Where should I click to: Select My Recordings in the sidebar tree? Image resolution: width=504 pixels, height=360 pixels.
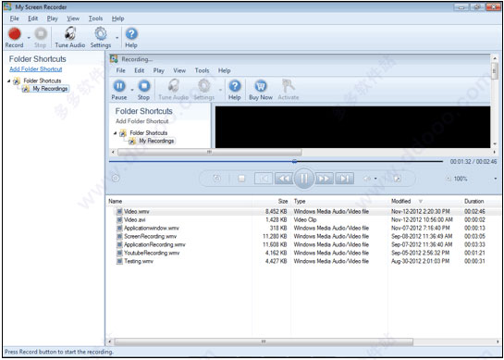point(50,89)
